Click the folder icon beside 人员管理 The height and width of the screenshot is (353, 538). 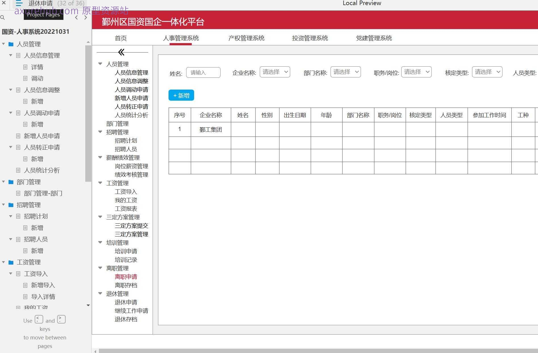pyautogui.click(x=11, y=44)
